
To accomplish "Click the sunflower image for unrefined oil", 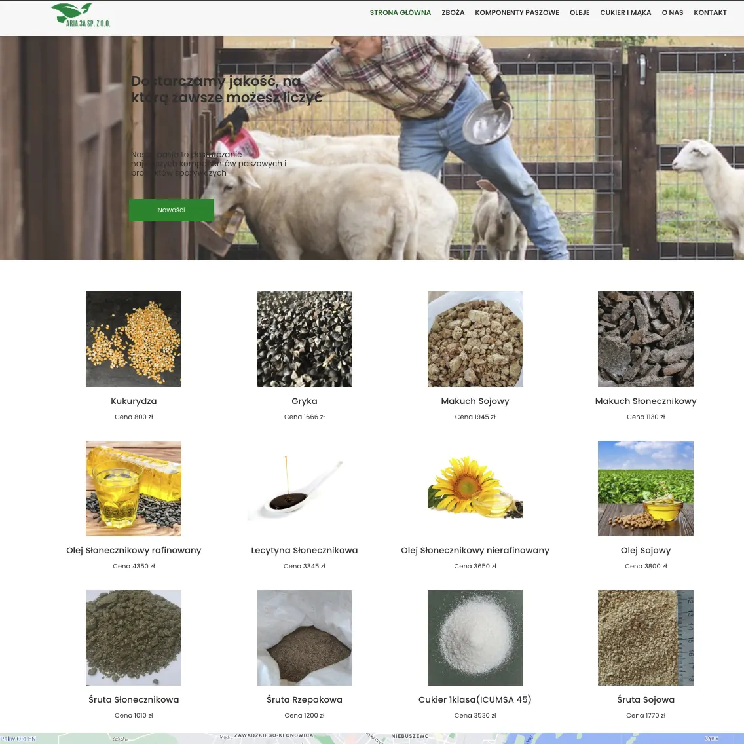I will coord(475,489).
